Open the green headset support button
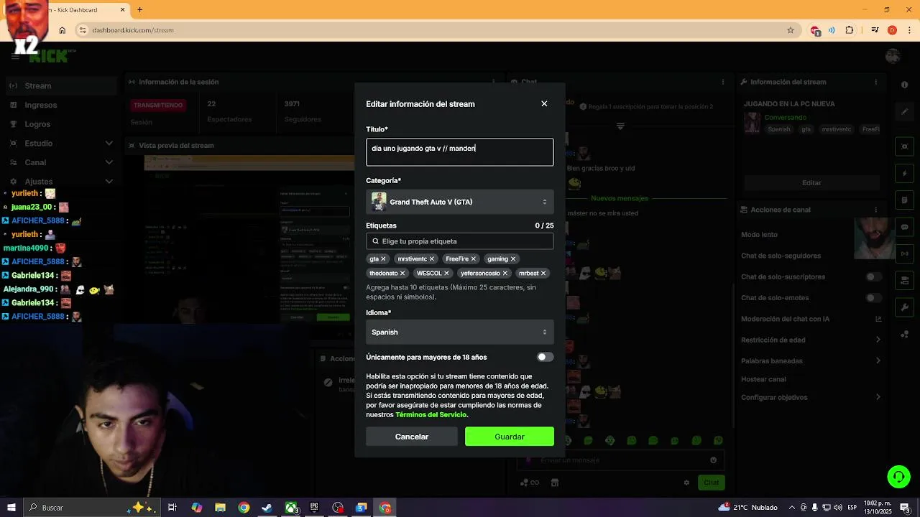Viewport: 920px width, 517px height. (898, 476)
